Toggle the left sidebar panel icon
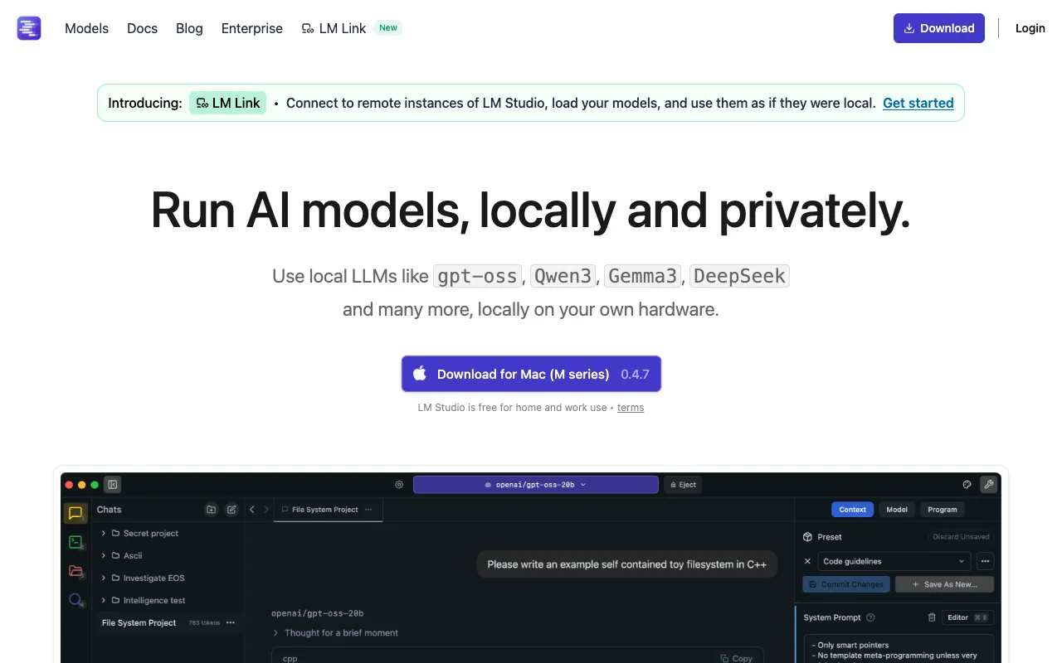The width and height of the screenshot is (1062, 663). (x=112, y=484)
